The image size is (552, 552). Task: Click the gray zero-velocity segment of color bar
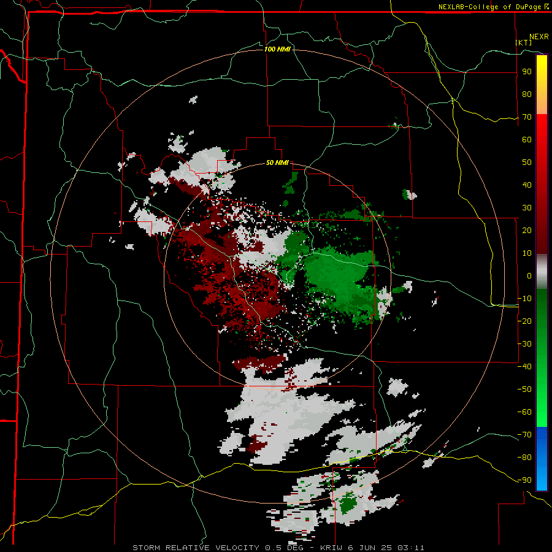coord(542,272)
